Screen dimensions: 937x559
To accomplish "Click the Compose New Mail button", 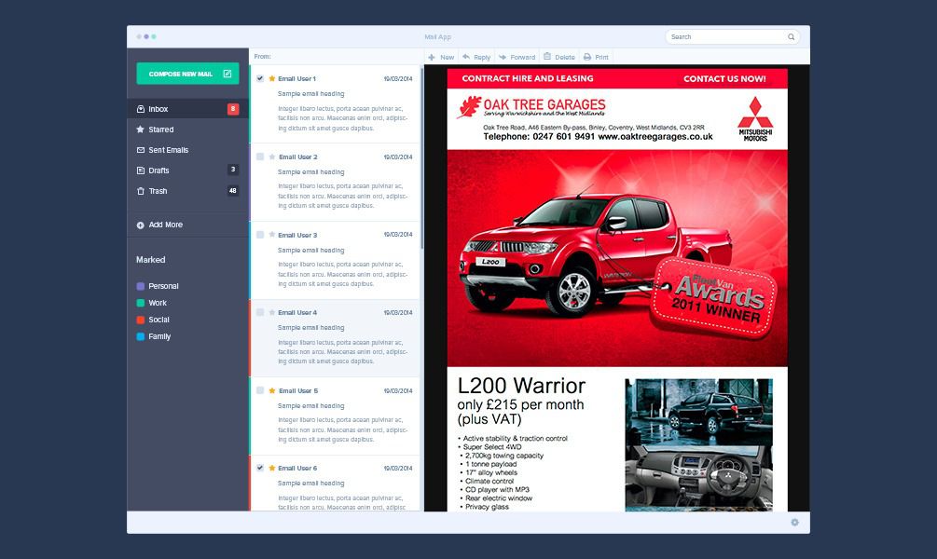I will pos(187,74).
